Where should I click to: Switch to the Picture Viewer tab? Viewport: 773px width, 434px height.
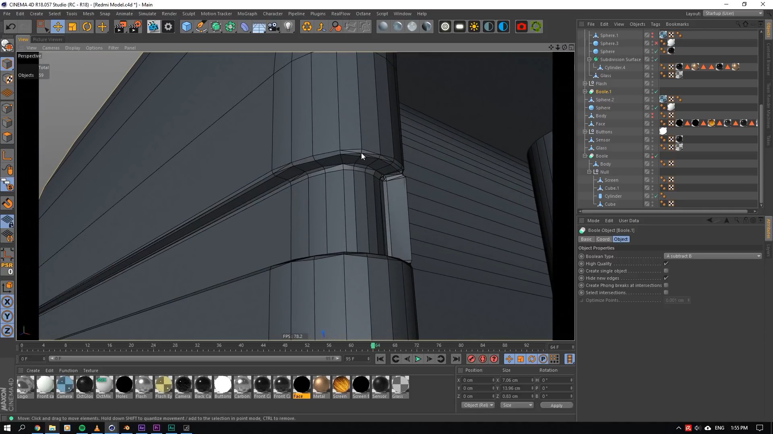click(48, 39)
